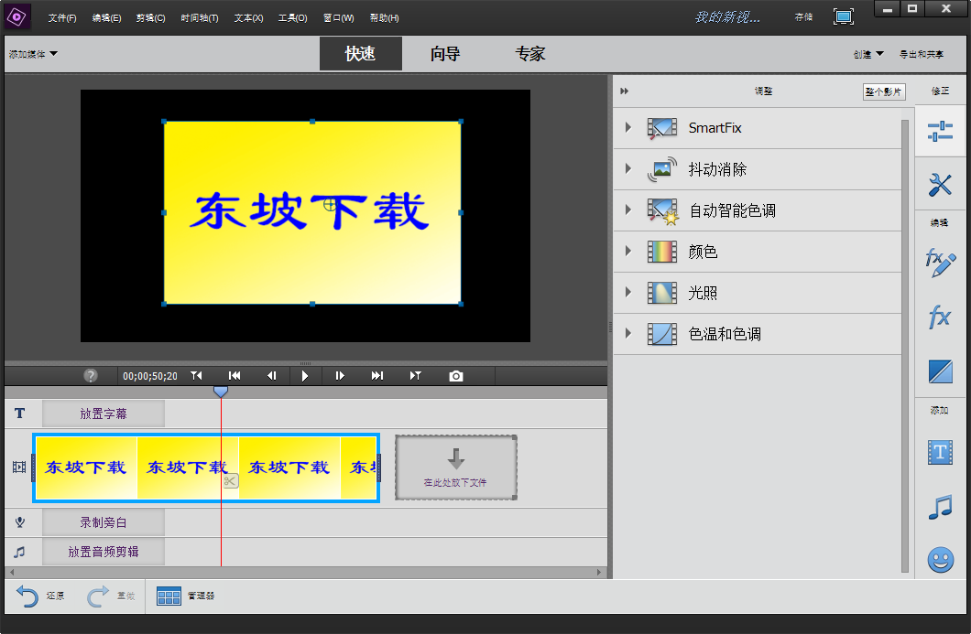Screen dimensions: 971x634
Task: Open the transitions diagonal-square icon
Action: point(940,371)
